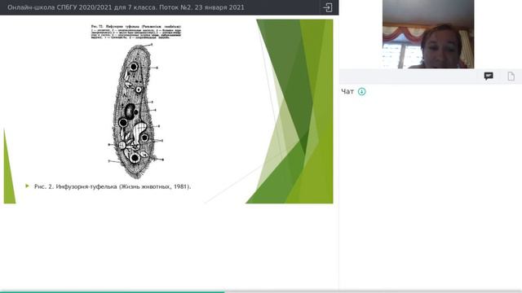Select the presenter webcam video
Screen dimensions: 522x293
(428, 34)
